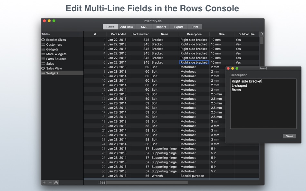This screenshot has height=191, width=306.
Task: Click the Size column header
Action: pyautogui.click(x=222, y=34)
